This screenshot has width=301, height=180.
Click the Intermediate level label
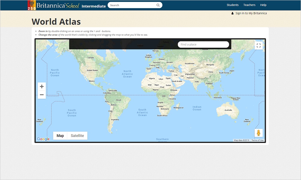[x=94, y=6]
